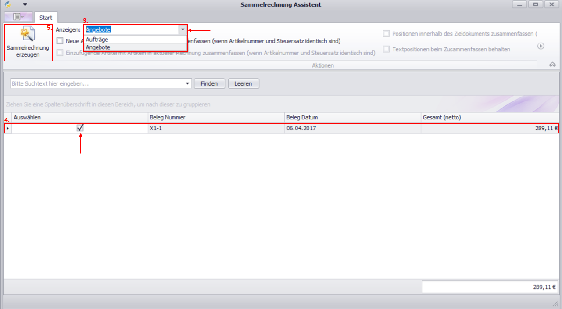The width and height of the screenshot is (562, 309).
Task: Click the resize grip in bottom-right corner
Action: 555,303
